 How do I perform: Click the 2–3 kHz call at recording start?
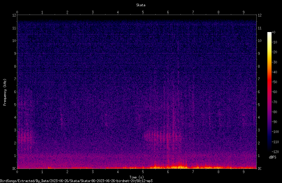tap(25, 137)
